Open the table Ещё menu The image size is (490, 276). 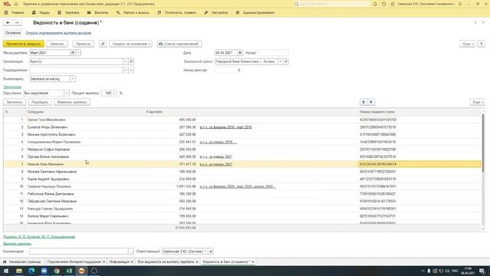(477, 102)
